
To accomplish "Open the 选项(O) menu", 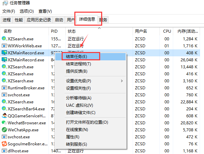I will coord(27,11).
